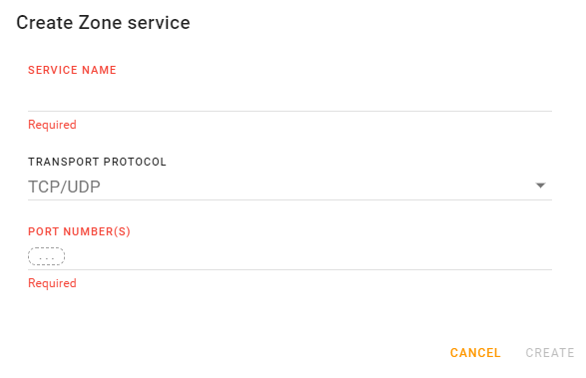Click the Create Zone service title
Viewport: 586px width, 378px height.
pos(103,22)
